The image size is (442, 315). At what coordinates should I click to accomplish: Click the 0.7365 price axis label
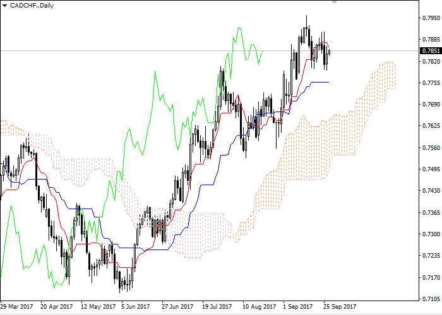click(x=431, y=213)
